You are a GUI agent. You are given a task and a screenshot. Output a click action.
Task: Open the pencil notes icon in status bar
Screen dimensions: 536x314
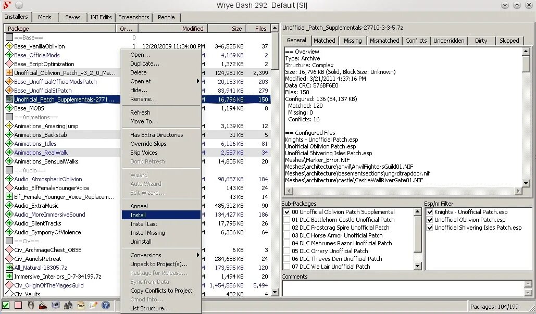point(93,305)
